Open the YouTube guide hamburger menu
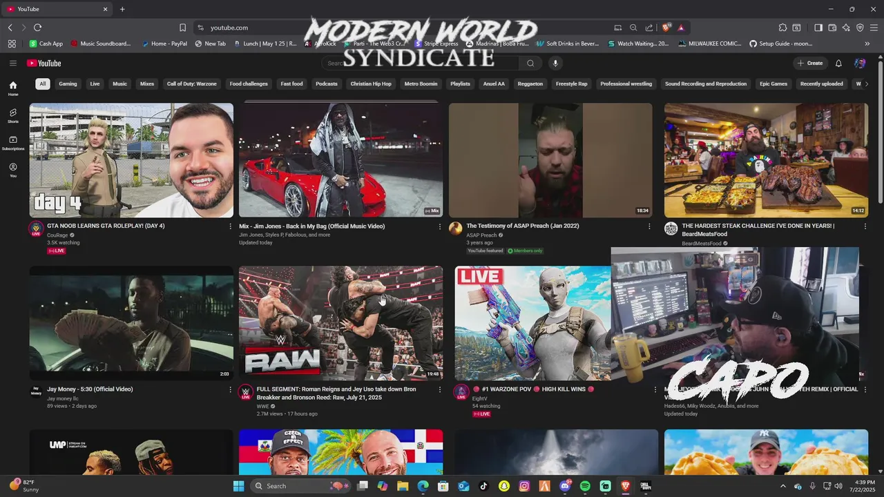Image resolution: width=884 pixels, height=497 pixels. coord(12,63)
